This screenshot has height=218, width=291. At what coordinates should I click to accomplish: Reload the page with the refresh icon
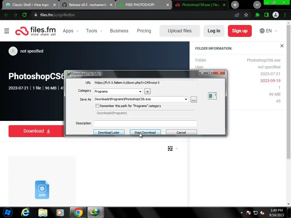click(x=24, y=15)
